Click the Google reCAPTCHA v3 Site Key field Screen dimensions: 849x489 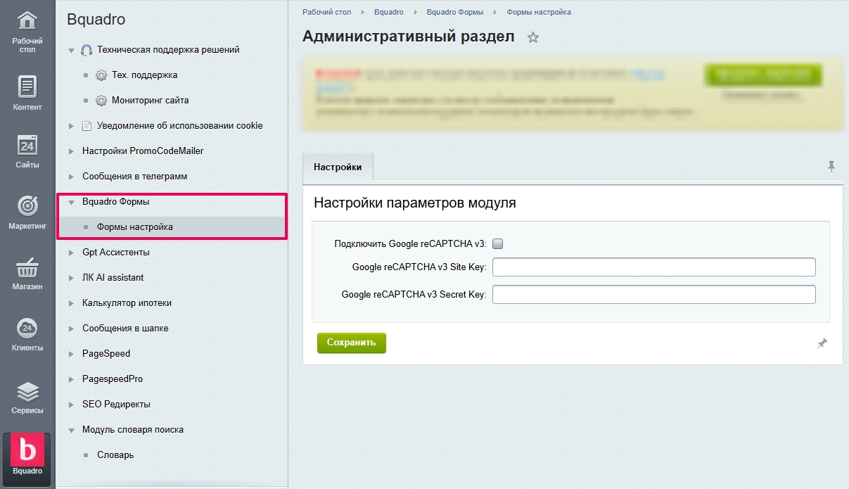click(x=653, y=267)
